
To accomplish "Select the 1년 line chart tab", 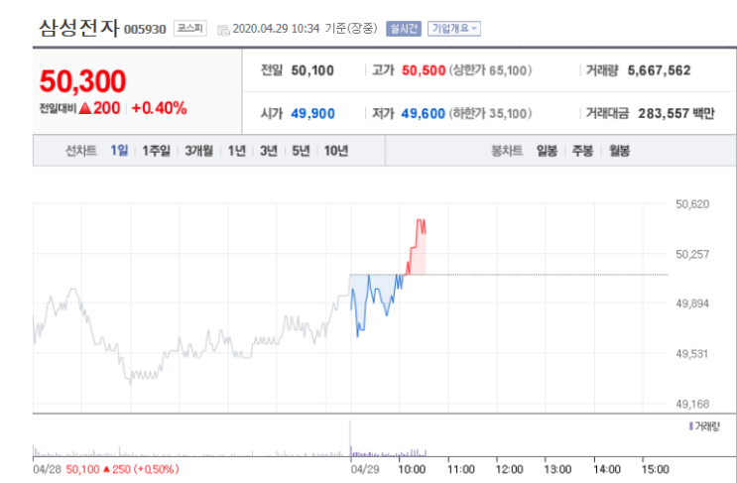I will (x=237, y=151).
